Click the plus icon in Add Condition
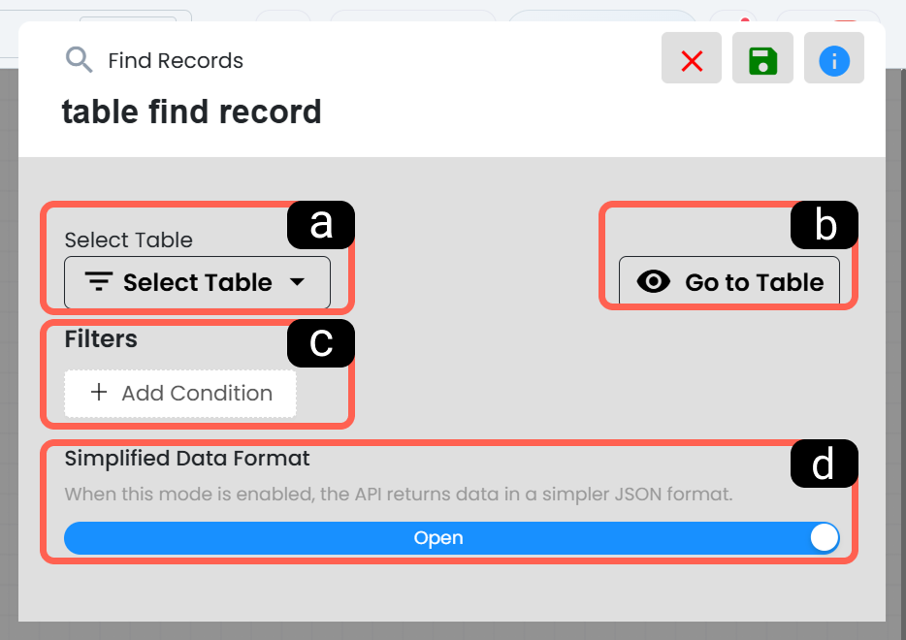 pos(99,392)
